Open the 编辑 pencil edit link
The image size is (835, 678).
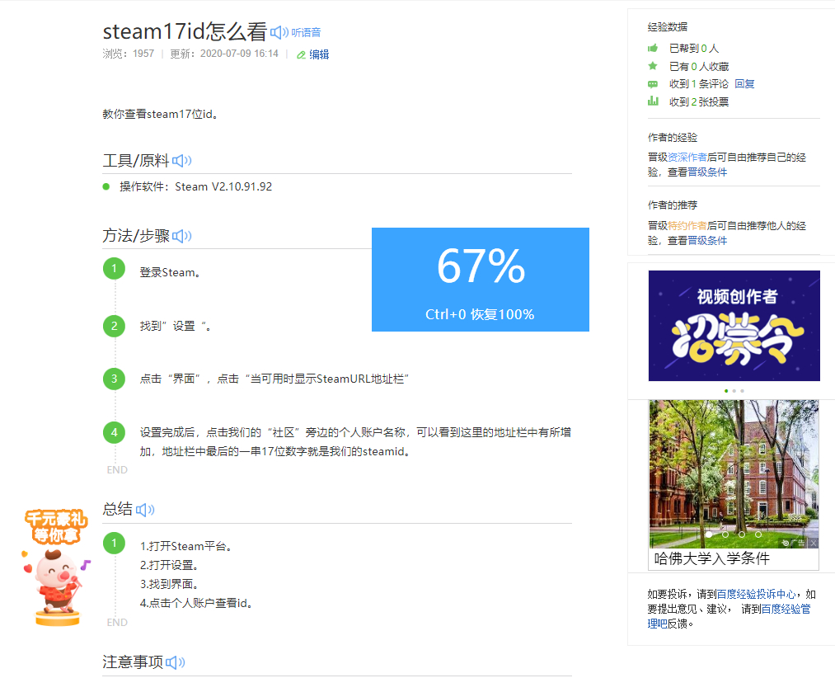coord(313,54)
